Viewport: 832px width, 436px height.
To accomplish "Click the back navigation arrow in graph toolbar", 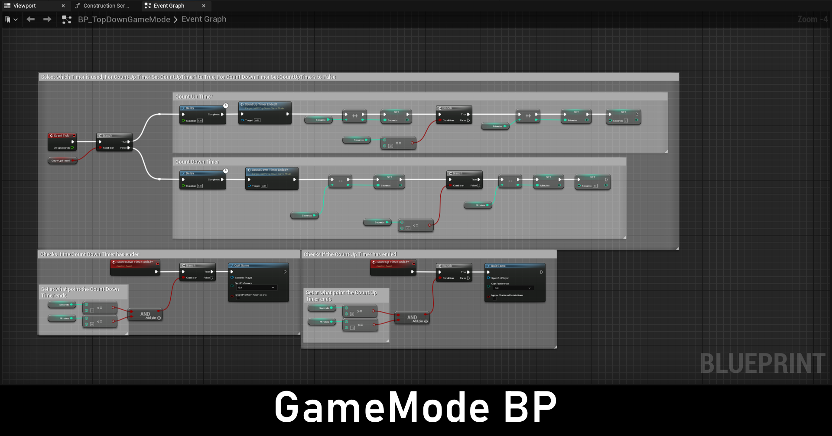I will pyautogui.click(x=30, y=19).
